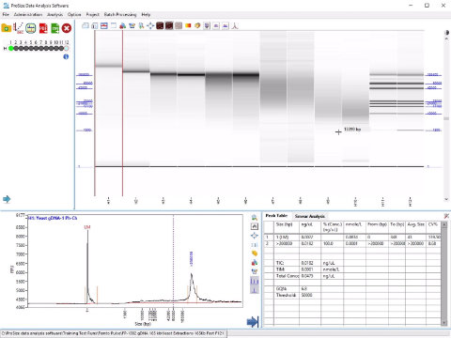Click the red circle X close-file icon

[x=67, y=28]
